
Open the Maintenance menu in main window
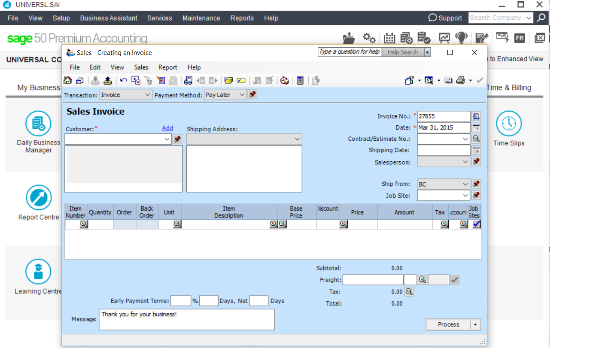click(201, 18)
